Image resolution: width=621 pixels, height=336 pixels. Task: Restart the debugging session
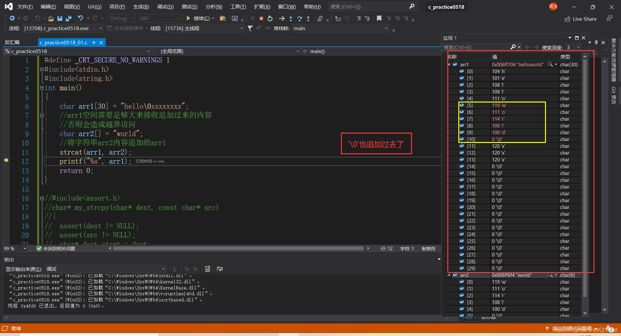tap(270, 18)
